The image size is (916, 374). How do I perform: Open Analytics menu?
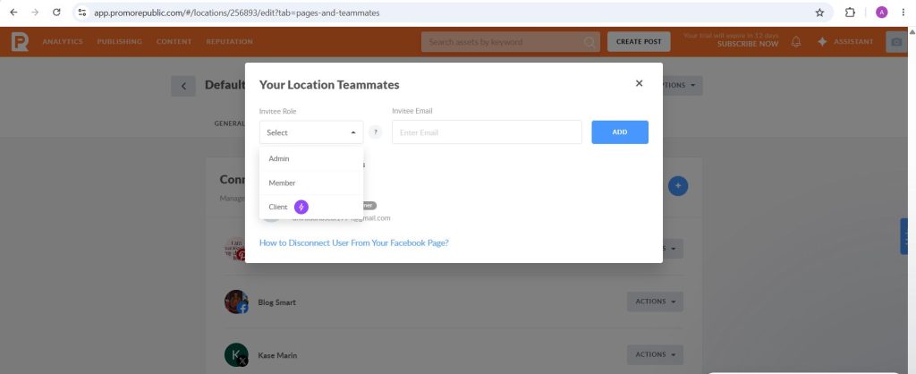tap(63, 41)
